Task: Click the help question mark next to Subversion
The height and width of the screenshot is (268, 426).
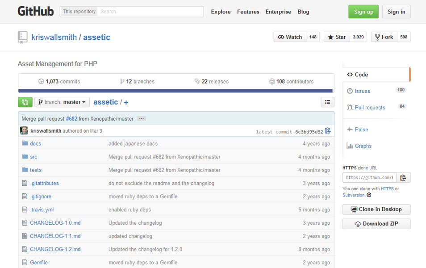Action: [369, 195]
